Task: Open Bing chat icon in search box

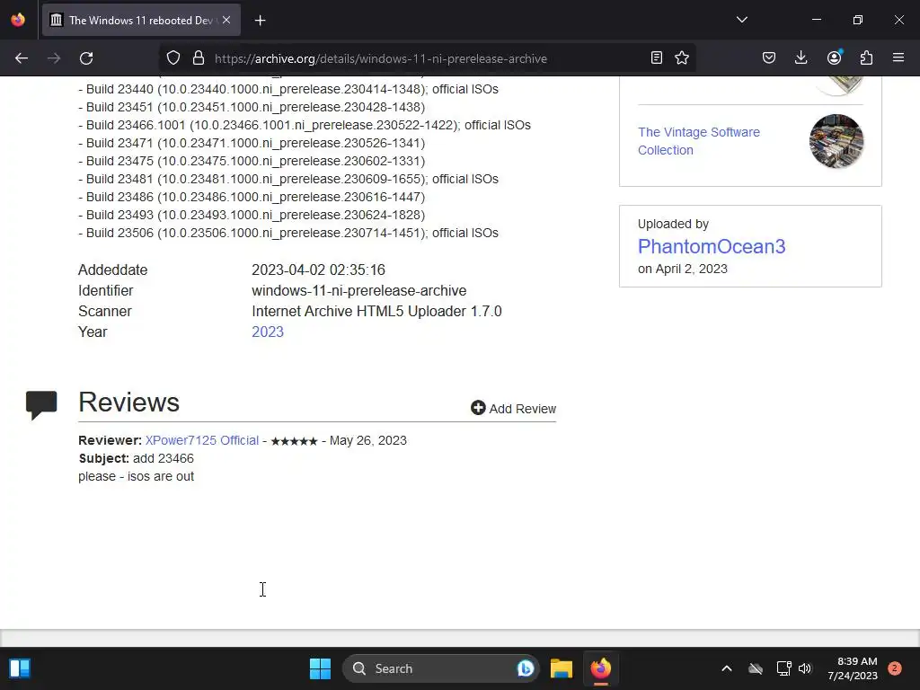Action: (x=525, y=668)
